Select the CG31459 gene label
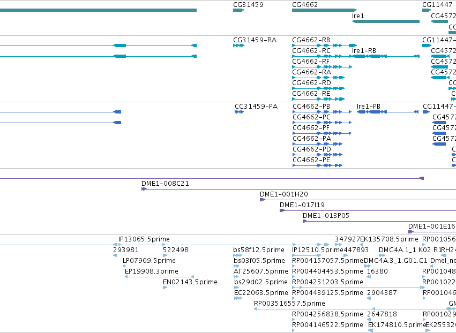This screenshot has width=456, height=333. [x=248, y=5]
